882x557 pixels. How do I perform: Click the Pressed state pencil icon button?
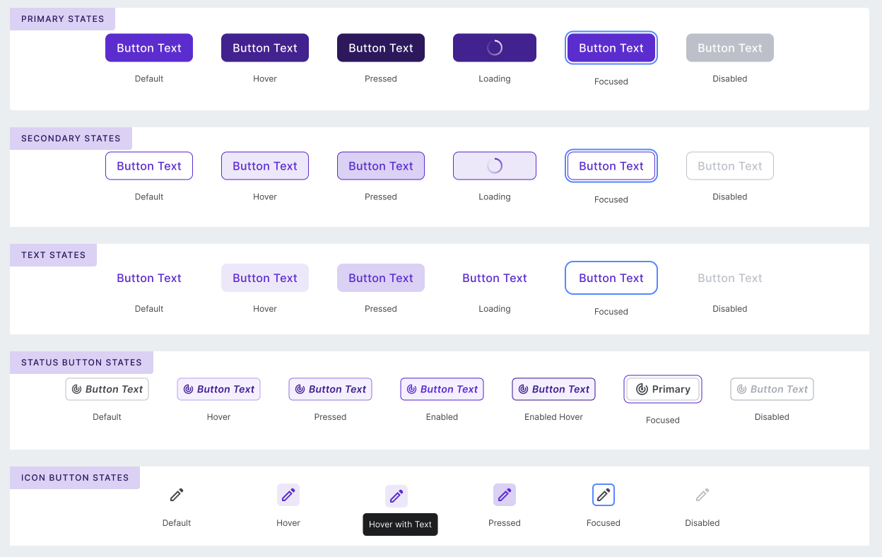pyautogui.click(x=505, y=495)
